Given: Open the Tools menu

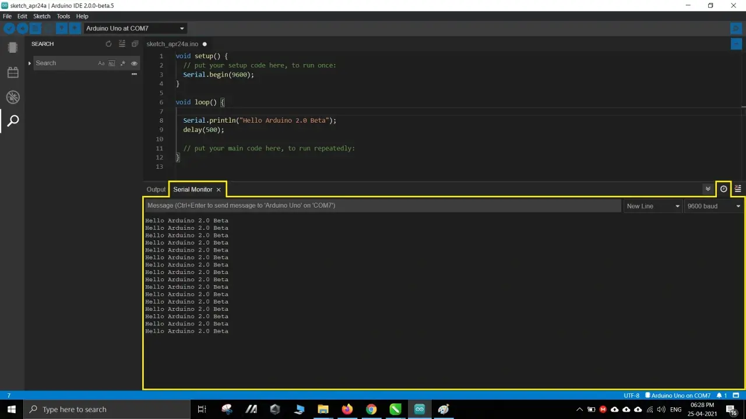Looking at the screenshot, I should (x=64, y=16).
